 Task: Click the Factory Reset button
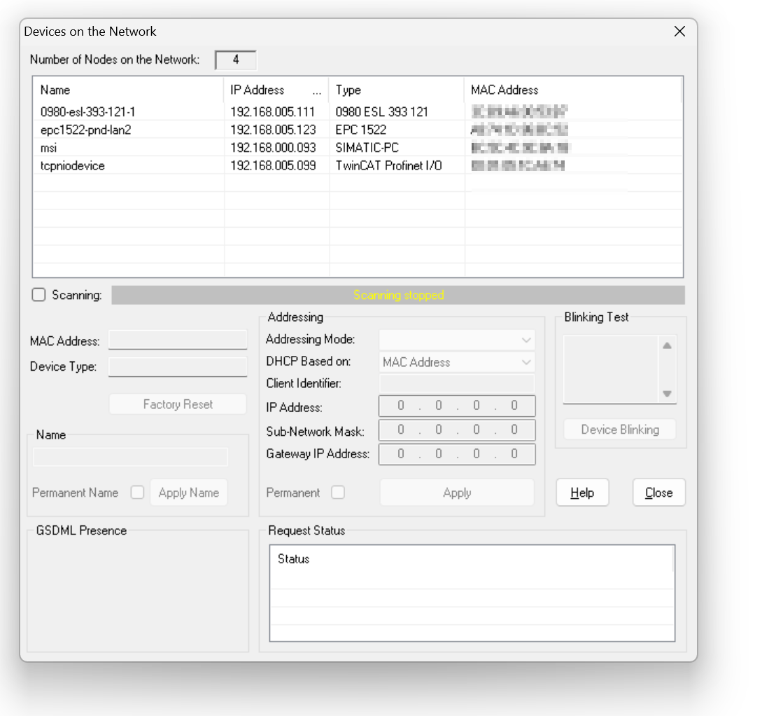178,404
